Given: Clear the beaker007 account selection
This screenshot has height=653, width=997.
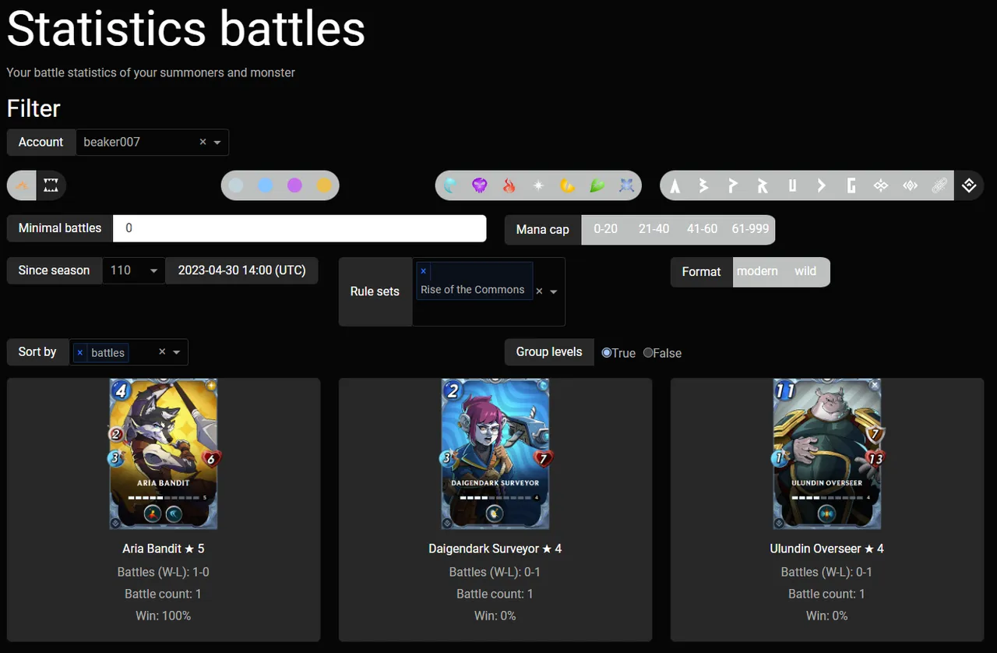Looking at the screenshot, I should [x=203, y=142].
